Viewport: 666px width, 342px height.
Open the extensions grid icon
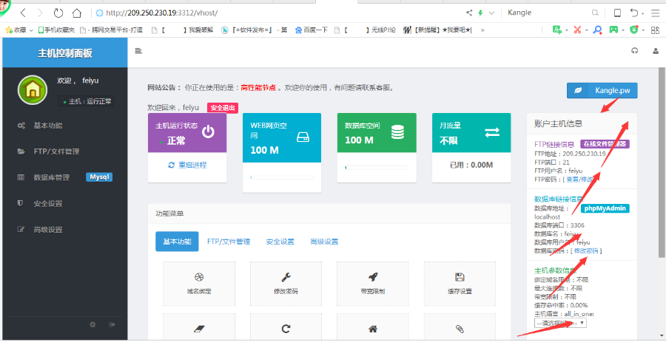coord(656,30)
